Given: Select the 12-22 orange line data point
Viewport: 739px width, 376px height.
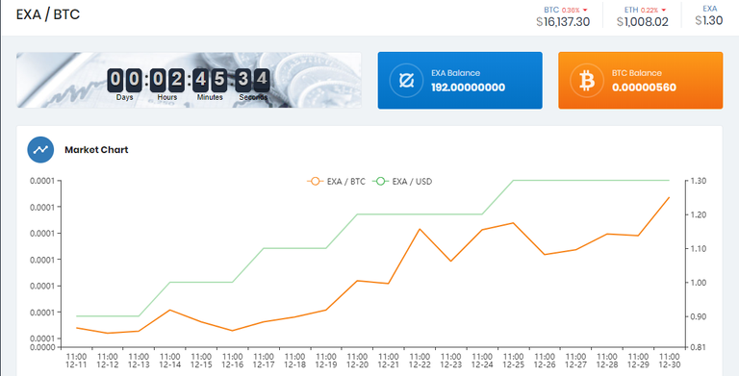Looking at the screenshot, I should click(420, 229).
